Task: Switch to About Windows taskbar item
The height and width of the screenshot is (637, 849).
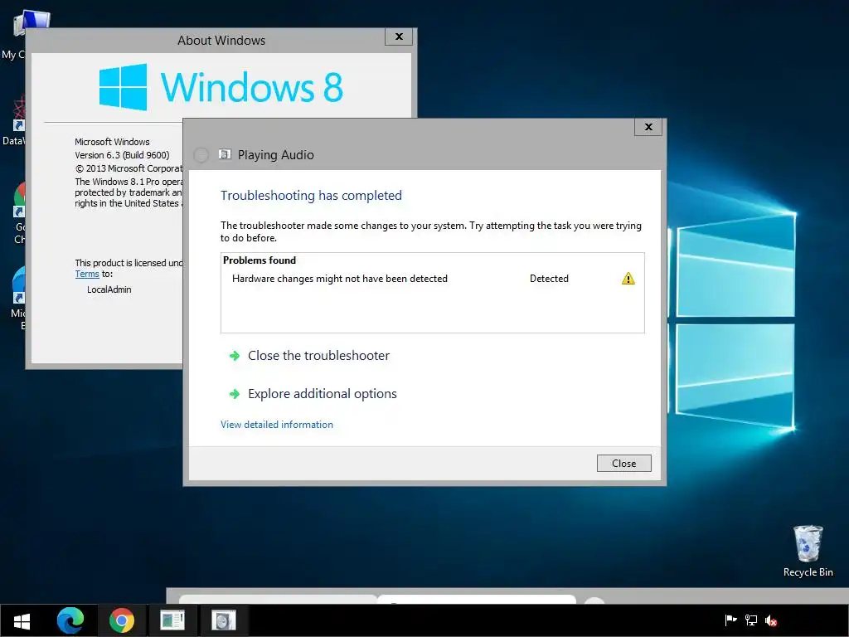Action: (x=172, y=620)
